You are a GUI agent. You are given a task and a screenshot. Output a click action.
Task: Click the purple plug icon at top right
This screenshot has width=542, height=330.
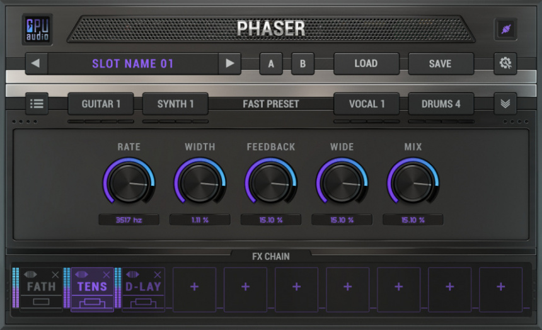(x=505, y=30)
